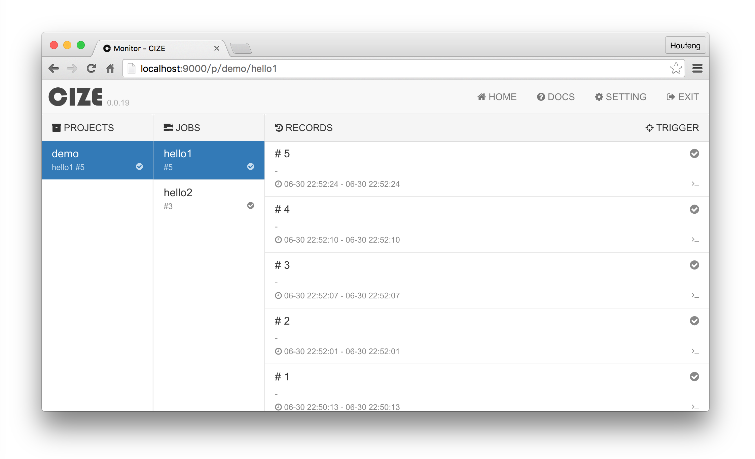Select the demo project
The height and width of the screenshot is (459, 755).
pos(97,160)
